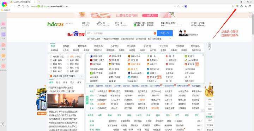Screen dimensions: 254x131
Task: Open a new tab with plus button
Action: pyautogui.click(x=39, y=2)
